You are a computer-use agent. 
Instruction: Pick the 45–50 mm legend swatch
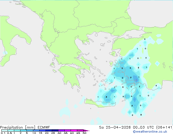[80, 130]
